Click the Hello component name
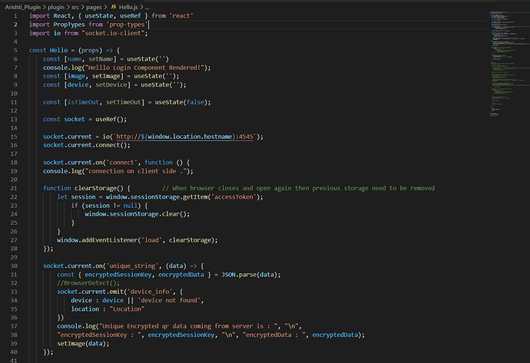This screenshot has height=363, width=530. 58,51
